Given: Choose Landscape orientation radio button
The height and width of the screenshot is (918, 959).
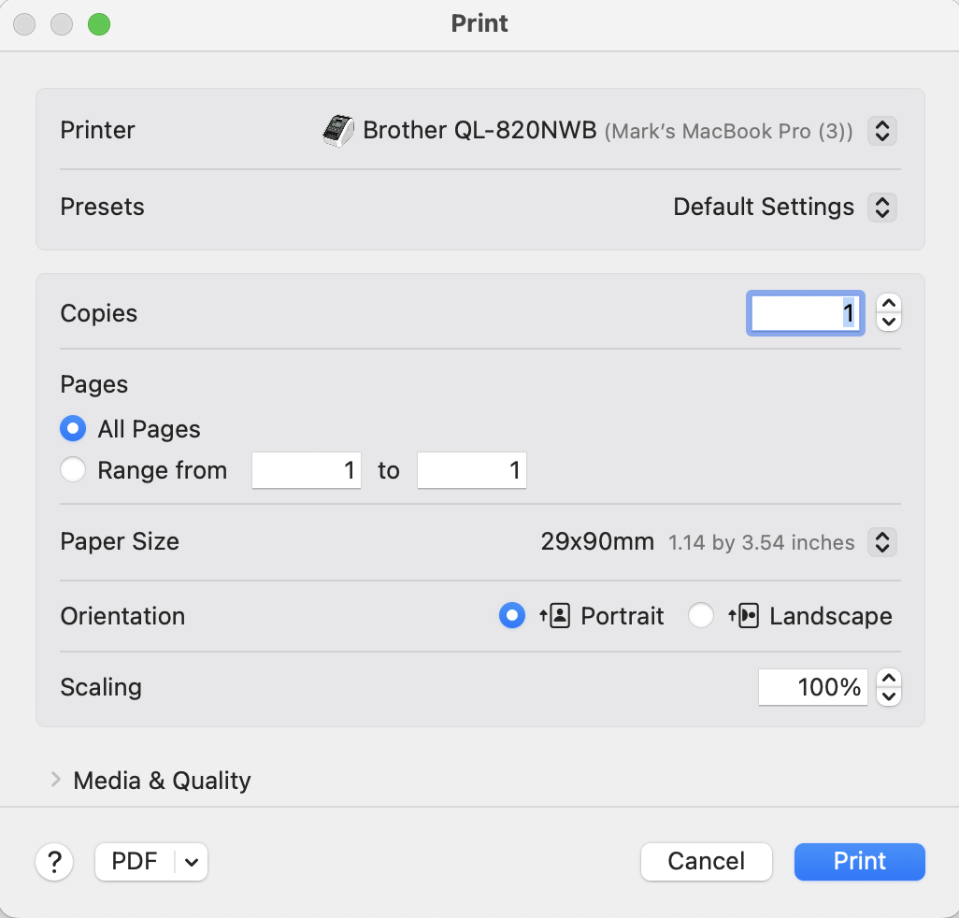Looking at the screenshot, I should click(701, 616).
